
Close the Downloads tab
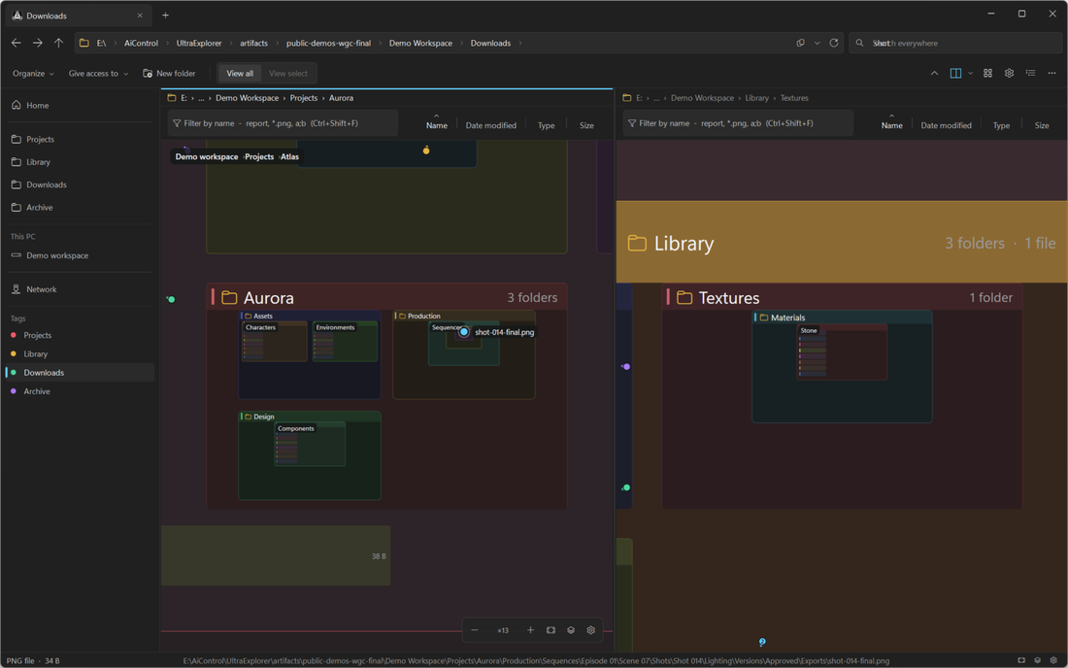pos(140,15)
